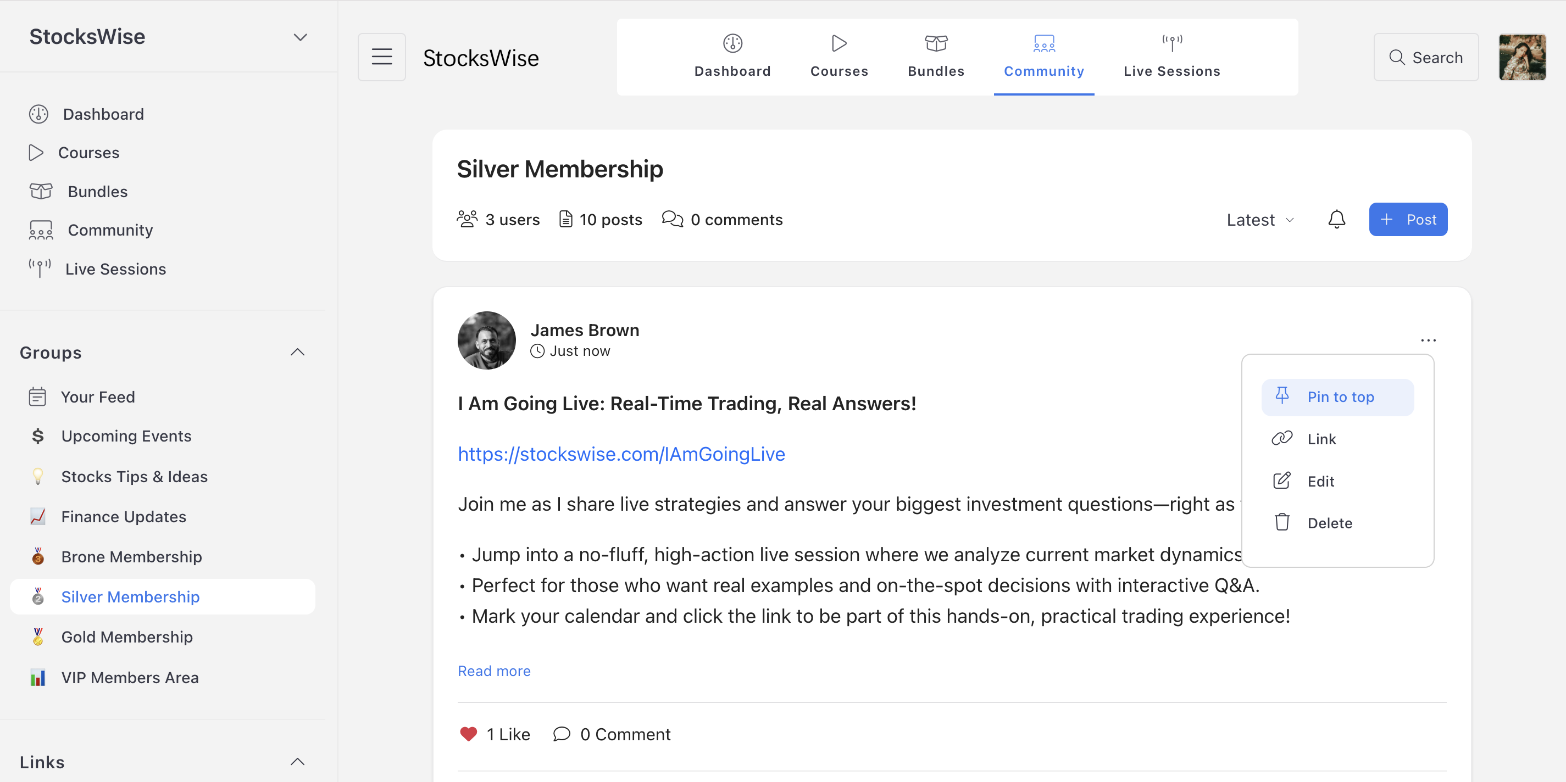
Task: Click the red heart like icon
Action: [x=468, y=734]
